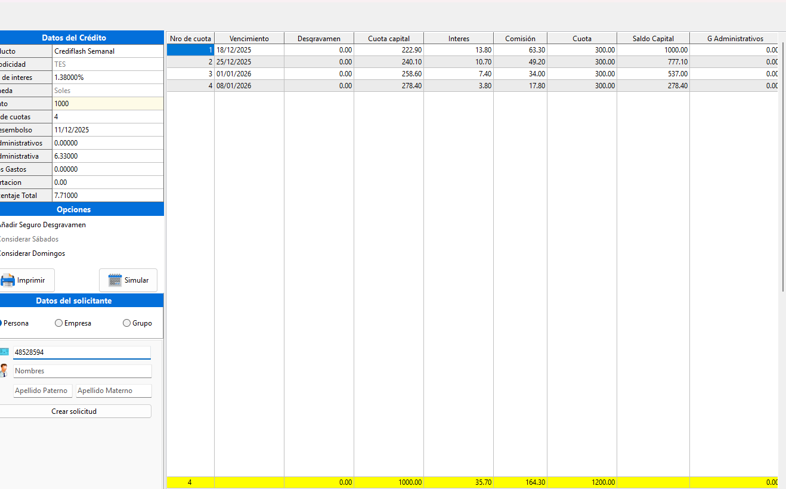Click the printer icon on Imprimir
Viewport: 786px width, 489px height.
point(8,280)
